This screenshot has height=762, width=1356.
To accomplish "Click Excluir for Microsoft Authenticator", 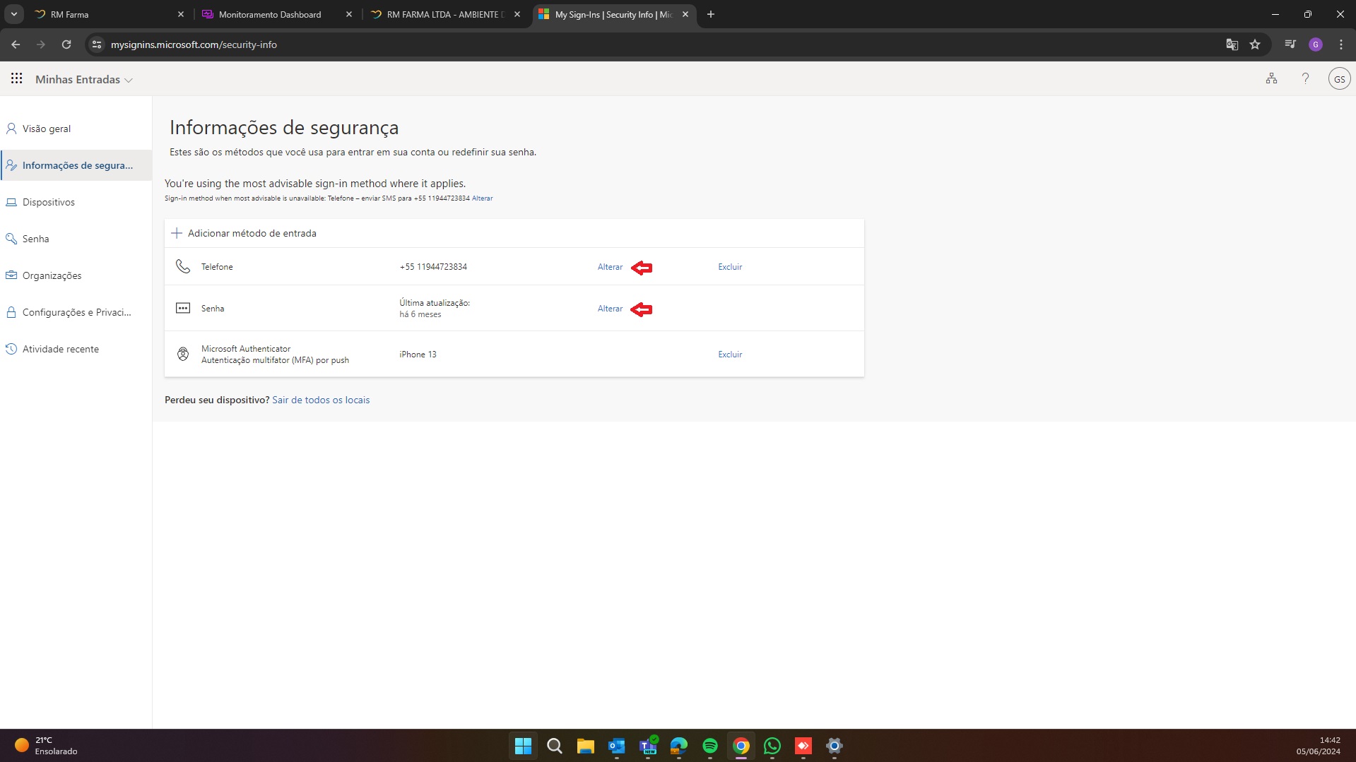I will tap(730, 355).
